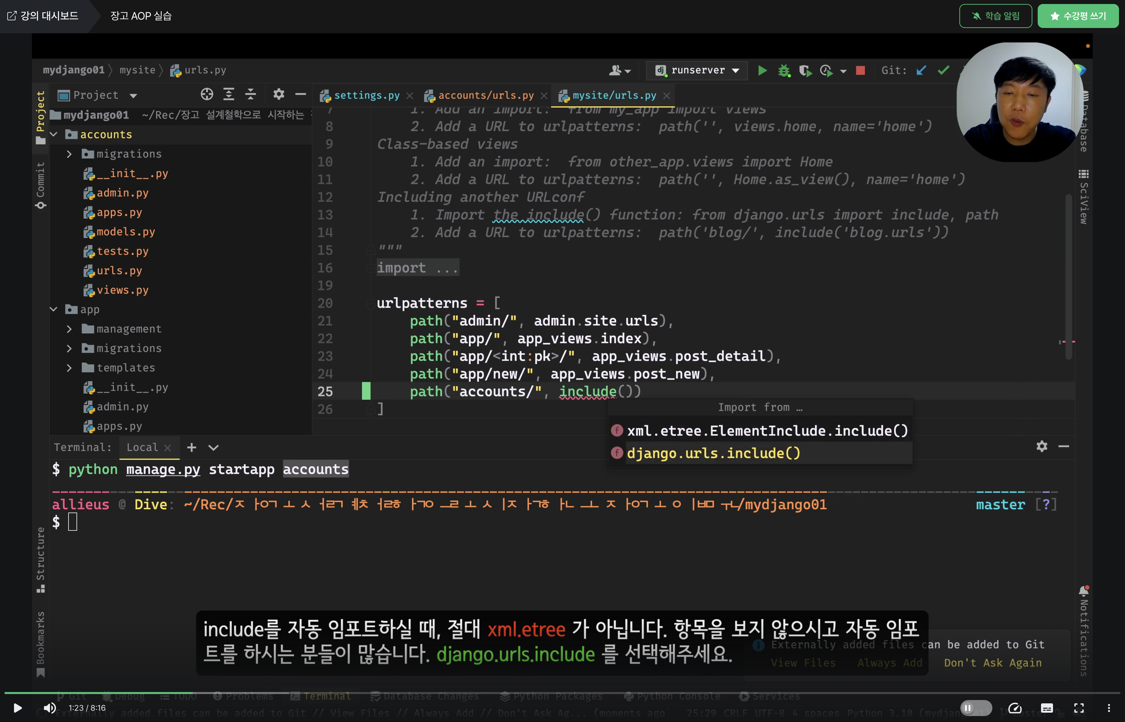Click the mydjango01 breadcrumb
Viewport: 1125px width, 722px height.
pos(74,70)
